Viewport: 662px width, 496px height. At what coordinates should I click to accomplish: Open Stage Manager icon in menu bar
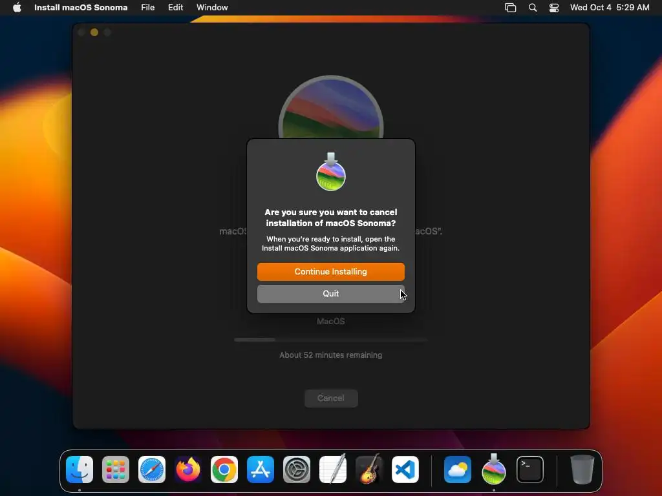coord(511,8)
